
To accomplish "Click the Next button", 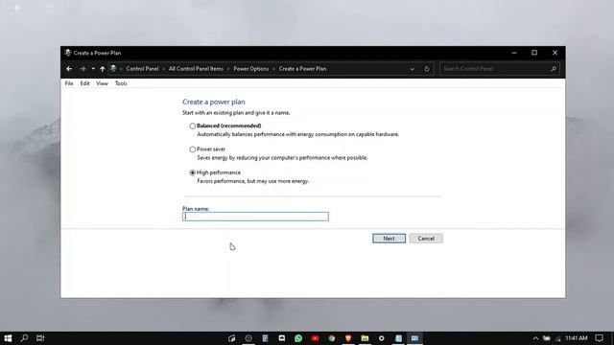I will [389, 239].
